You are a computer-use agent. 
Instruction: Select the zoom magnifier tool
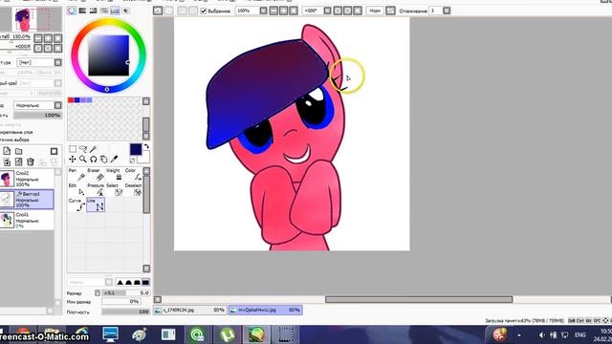coord(83,160)
